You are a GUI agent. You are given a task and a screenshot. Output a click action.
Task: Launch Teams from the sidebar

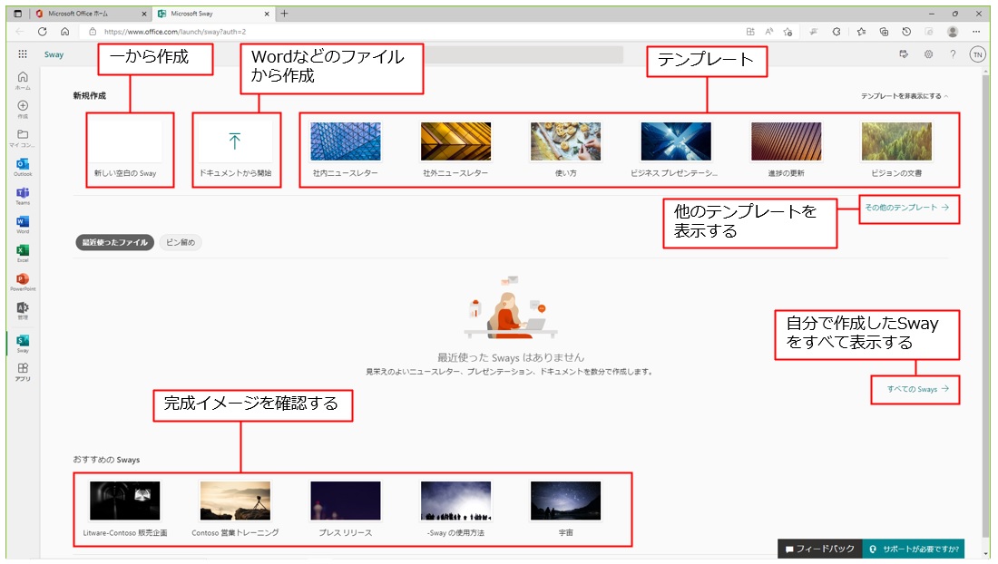23,196
